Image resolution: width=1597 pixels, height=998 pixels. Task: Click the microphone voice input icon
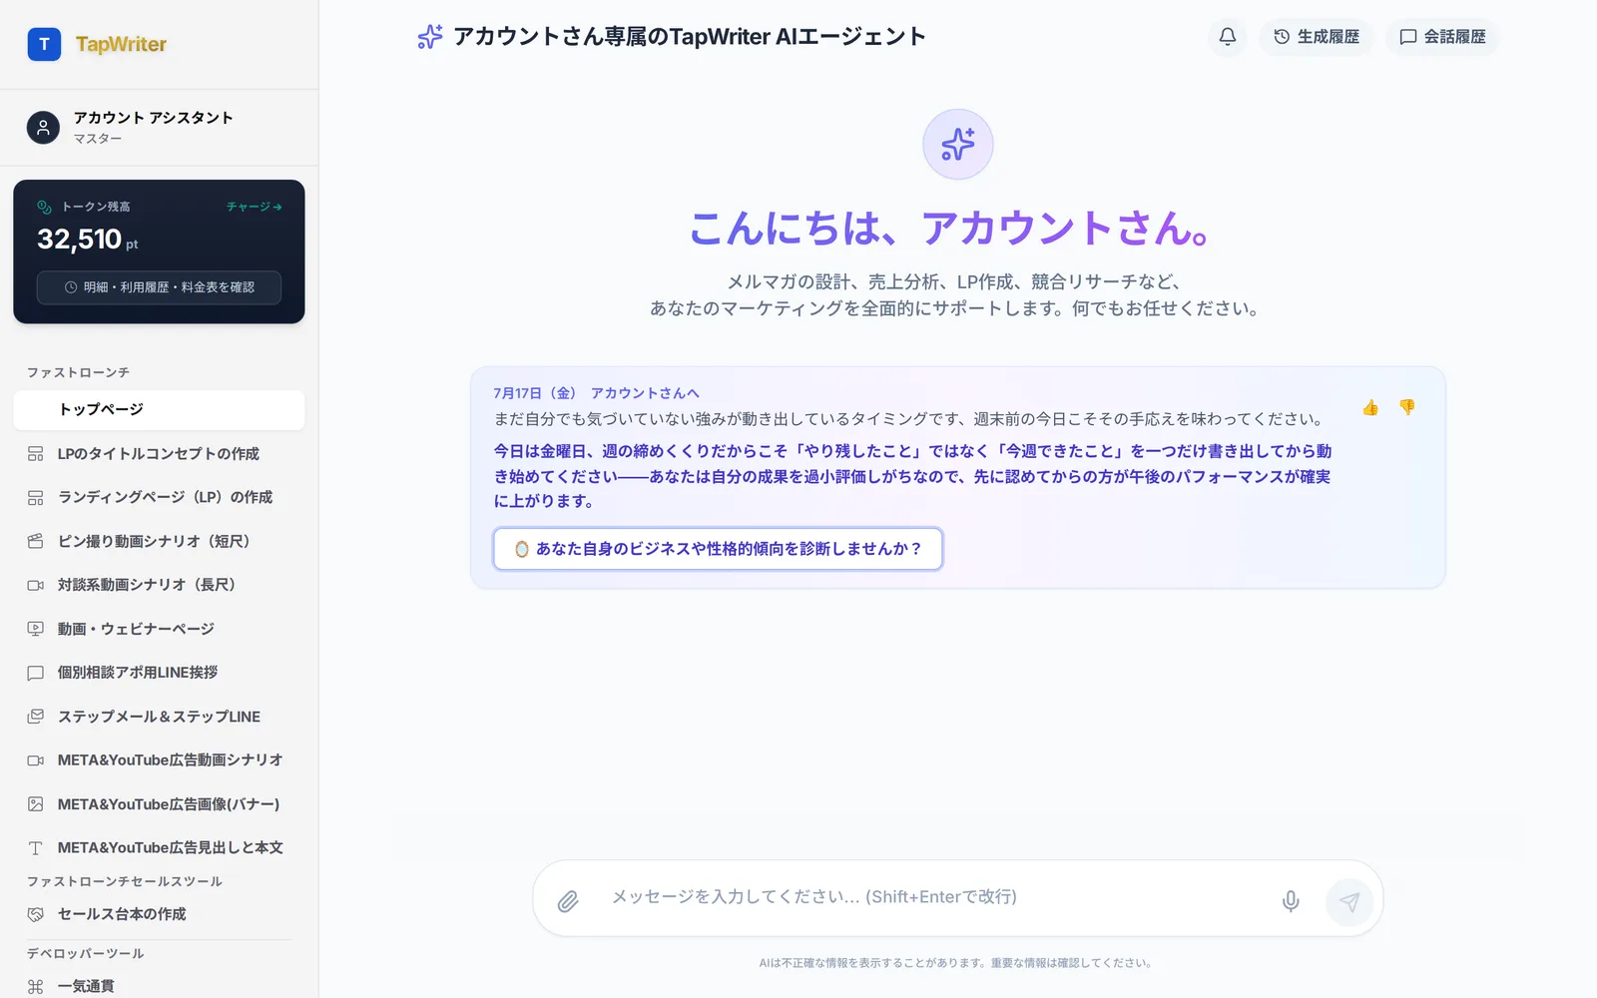[x=1291, y=901]
